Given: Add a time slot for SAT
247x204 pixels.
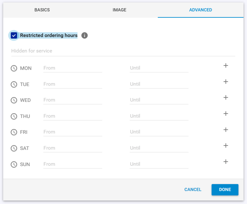Looking at the screenshot, I should (226, 146).
